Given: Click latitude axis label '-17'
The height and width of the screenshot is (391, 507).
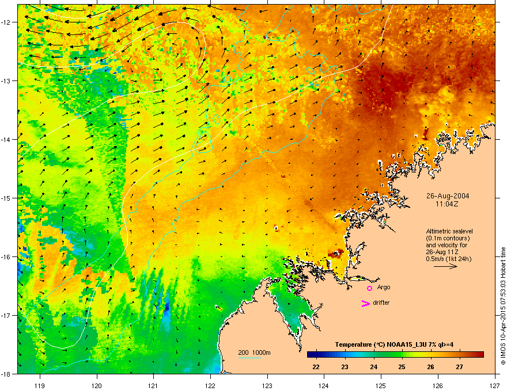Looking at the screenshot, I should tap(6, 315).
